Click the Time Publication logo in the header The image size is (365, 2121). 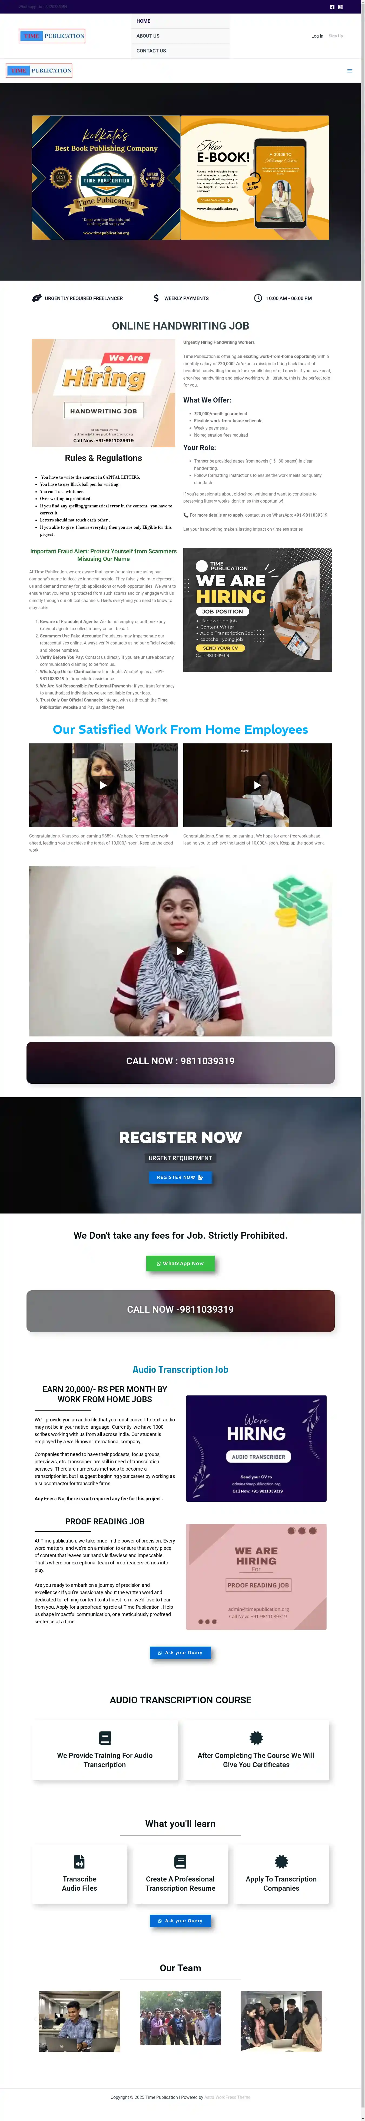click(52, 35)
